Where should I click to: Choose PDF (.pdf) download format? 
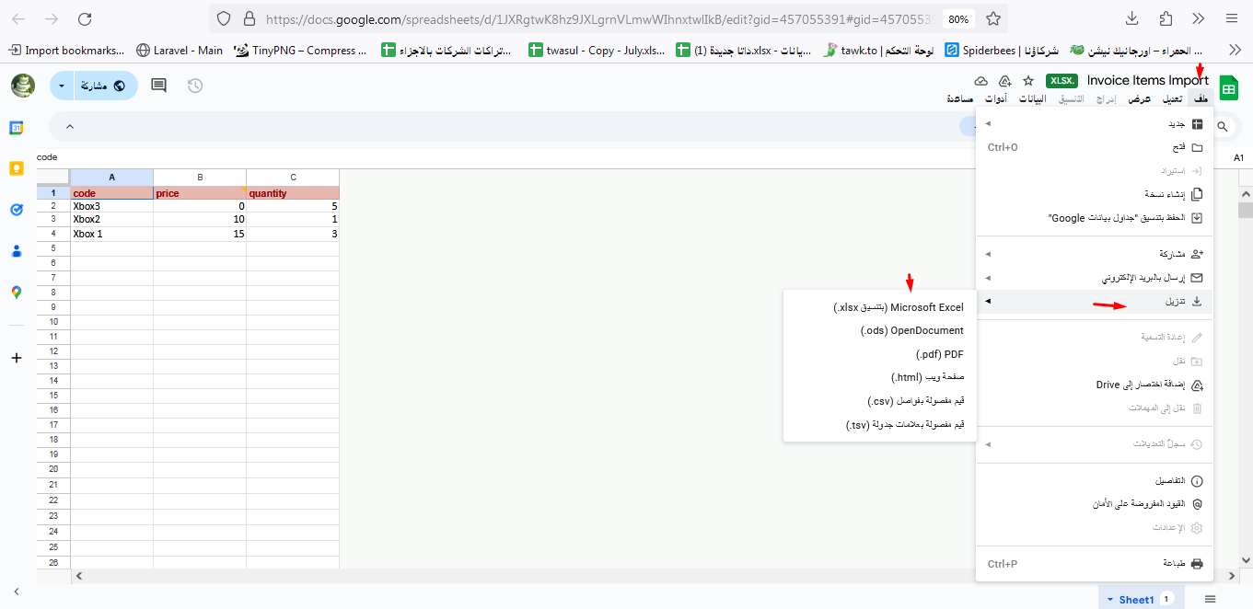click(x=880, y=354)
